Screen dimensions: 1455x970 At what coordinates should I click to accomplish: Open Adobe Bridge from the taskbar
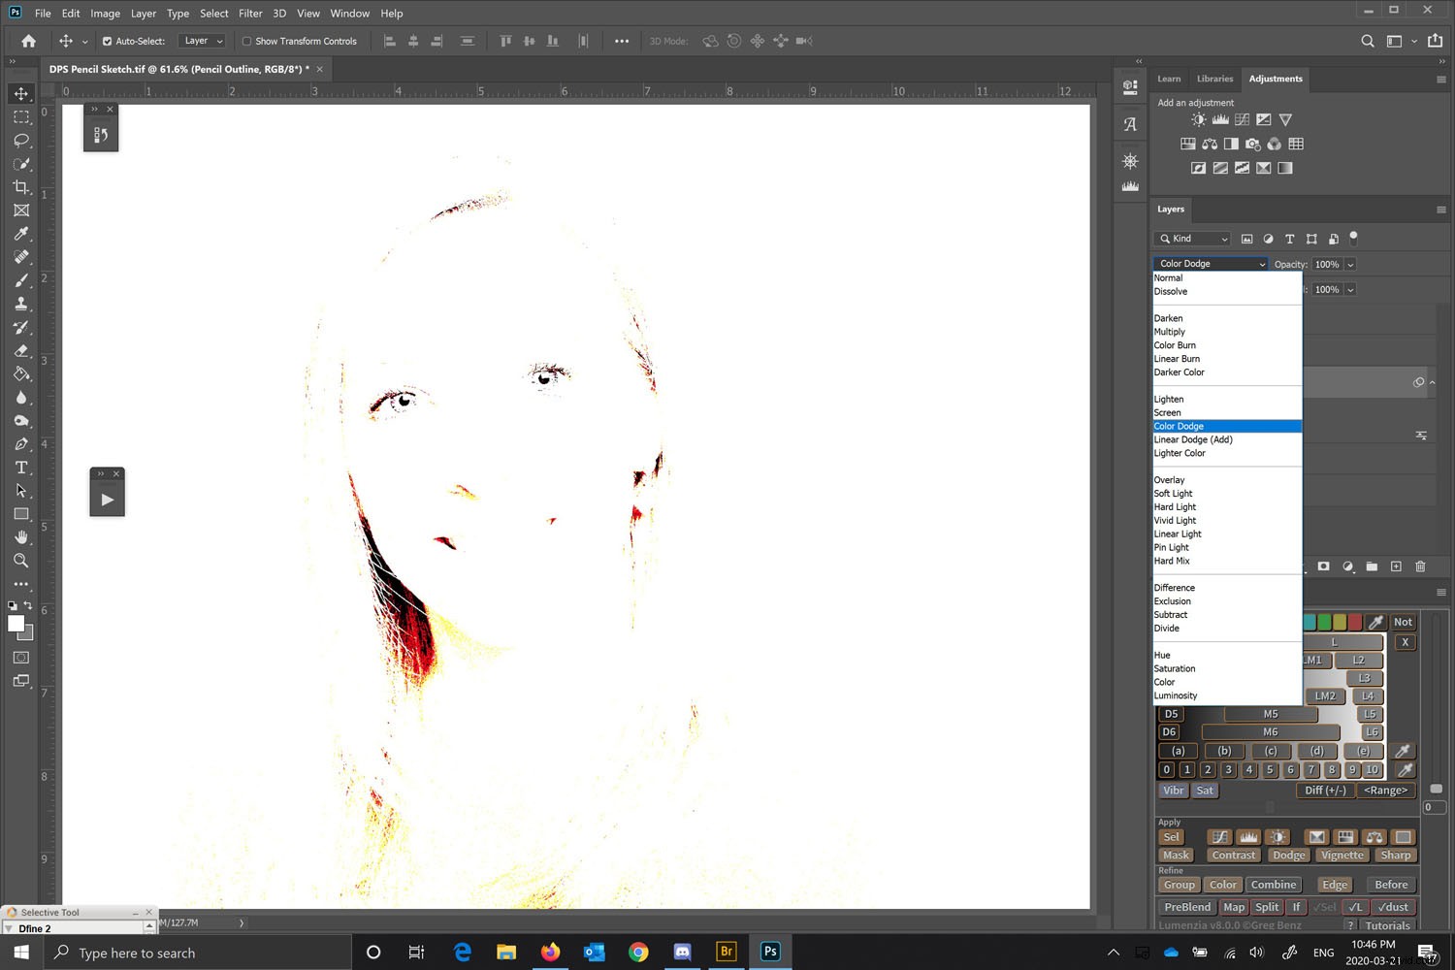pyautogui.click(x=726, y=952)
